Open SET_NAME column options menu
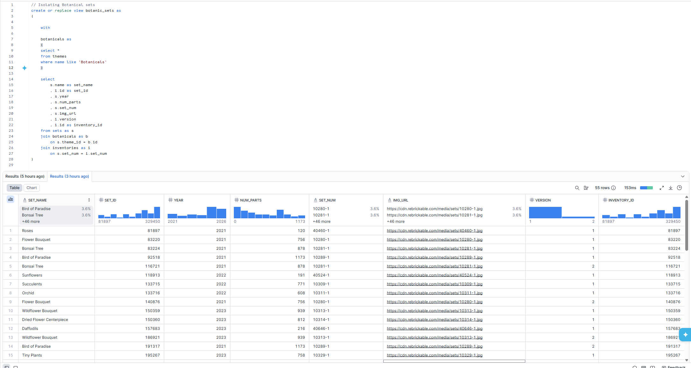Viewport: 691px width, 368px height. pos(89,200)
